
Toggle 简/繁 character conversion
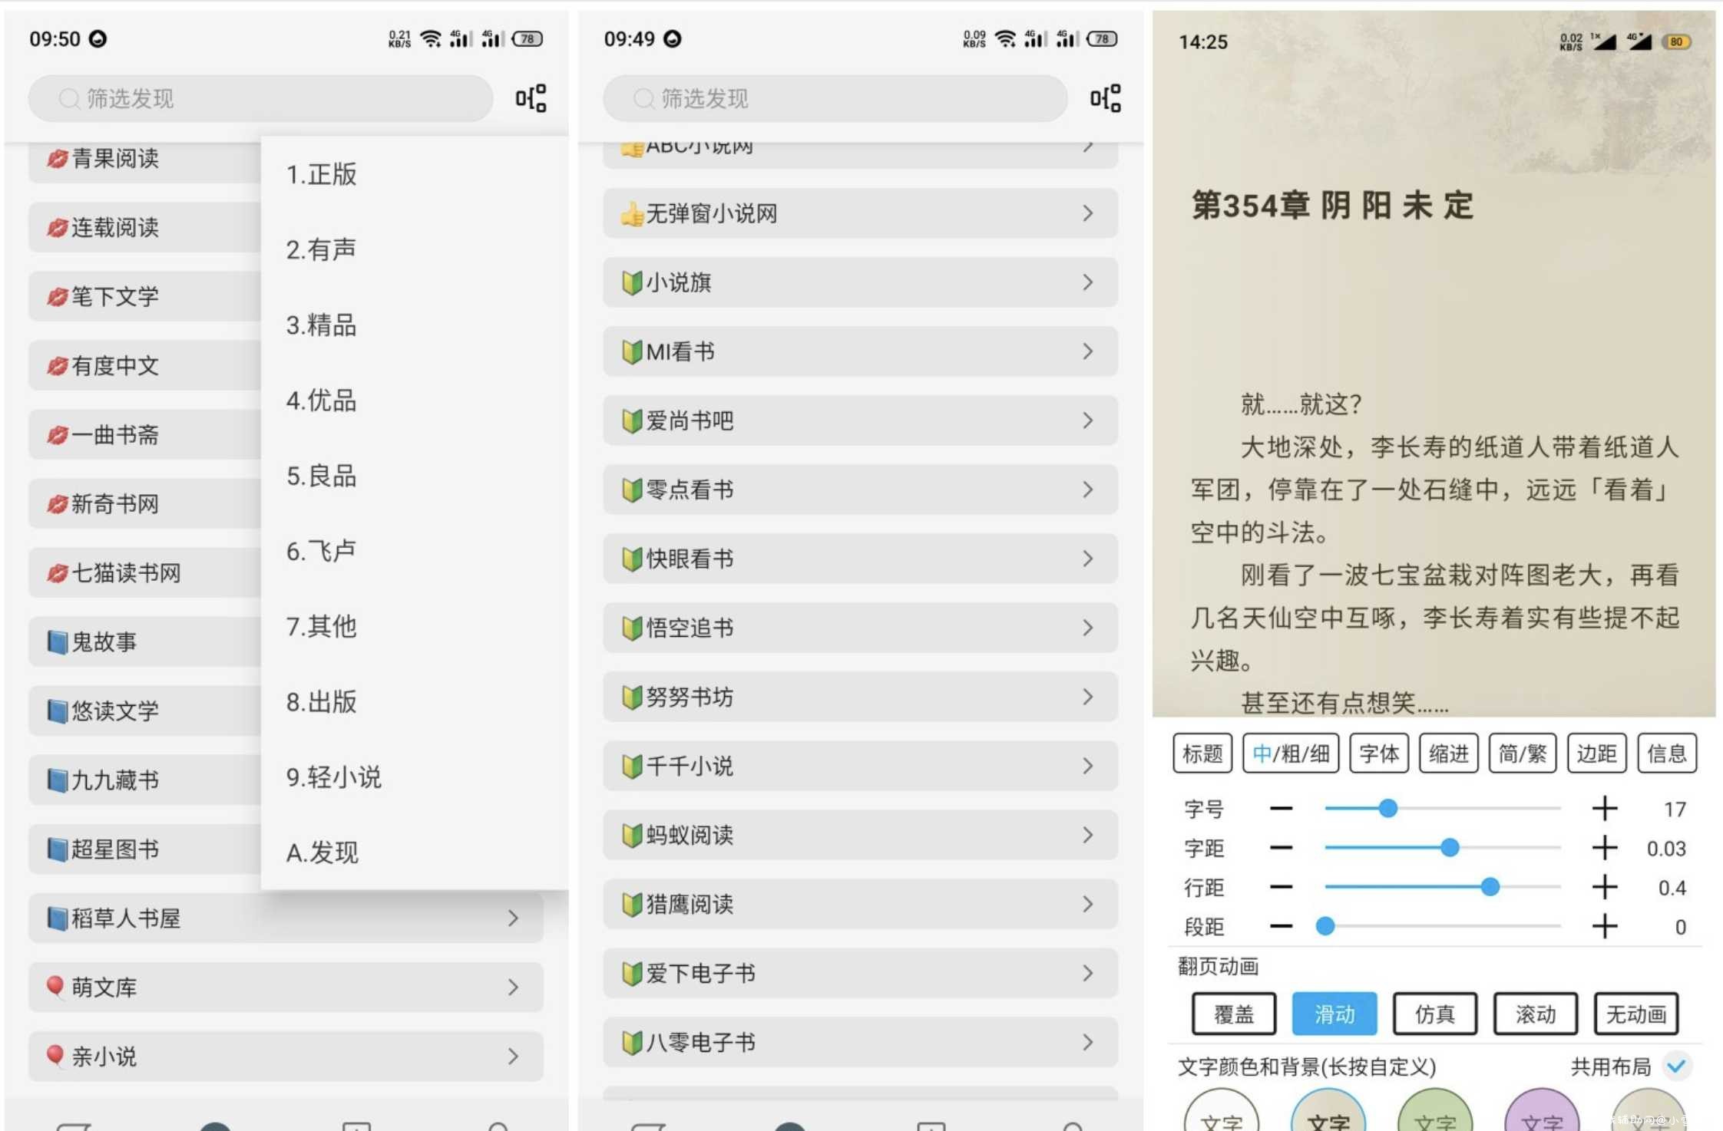1523,753
